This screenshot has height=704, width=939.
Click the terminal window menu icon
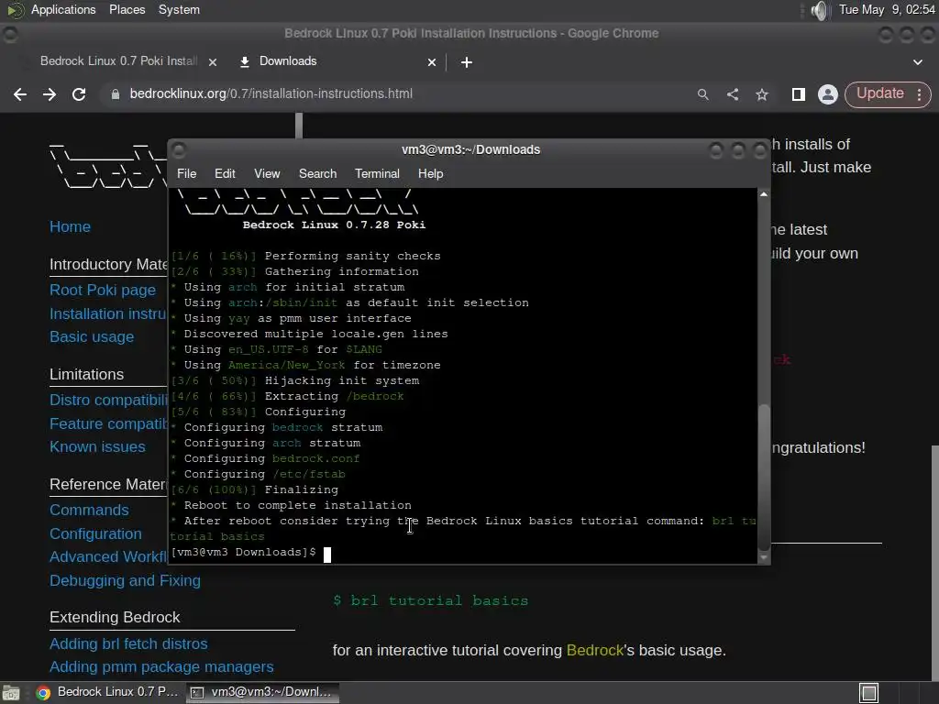click(179, 149)
